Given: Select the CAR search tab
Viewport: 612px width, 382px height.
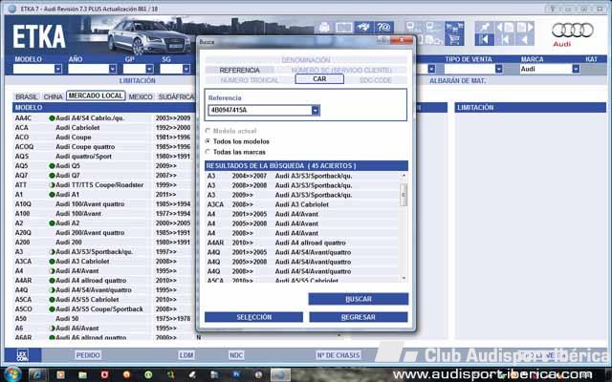Looking at the screenshot, I should coord(319,79).
